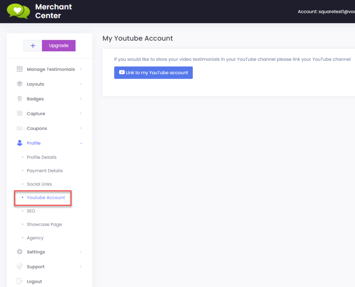Click the My Youtube Account heading
The width and height of the screenshot is (355, 287).
pos(138,38)
